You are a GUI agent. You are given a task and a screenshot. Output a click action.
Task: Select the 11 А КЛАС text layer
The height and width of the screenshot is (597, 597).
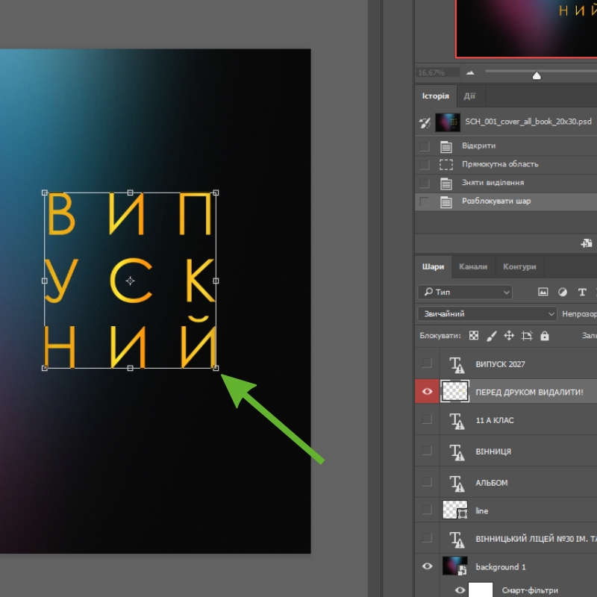coord(495,420)
